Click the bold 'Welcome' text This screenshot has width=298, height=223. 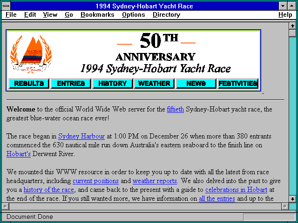pos(20,110)
